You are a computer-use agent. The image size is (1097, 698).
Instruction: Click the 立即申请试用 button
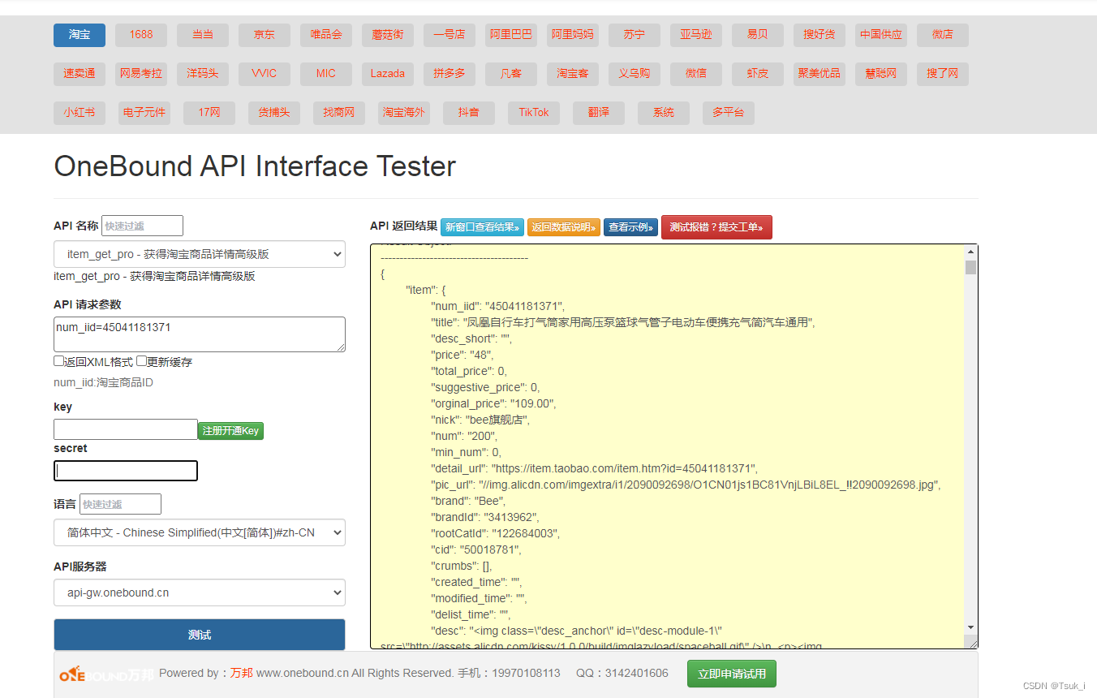tap(732, 674)
